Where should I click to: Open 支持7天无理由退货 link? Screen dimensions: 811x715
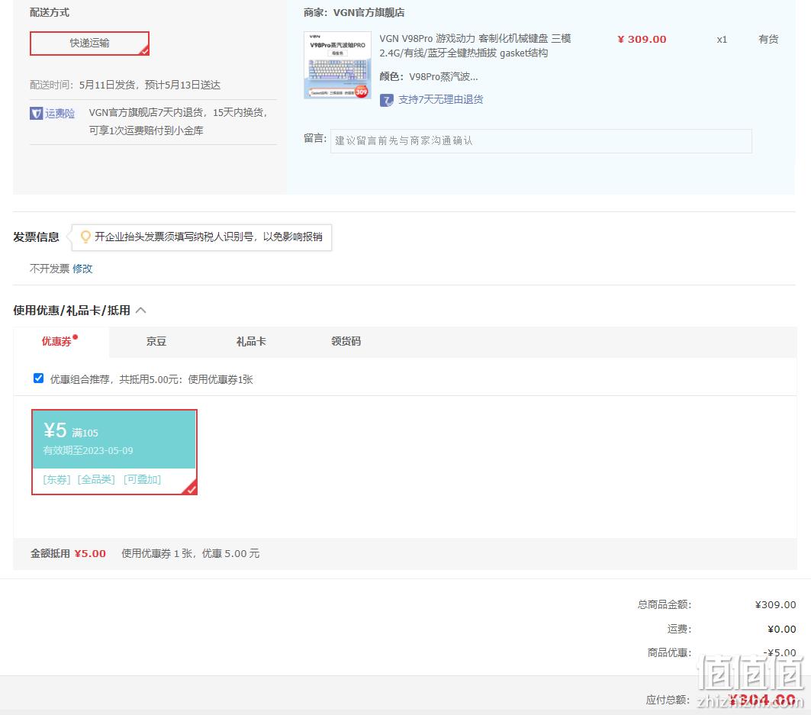pyautogui.click(x=441, y=99)
